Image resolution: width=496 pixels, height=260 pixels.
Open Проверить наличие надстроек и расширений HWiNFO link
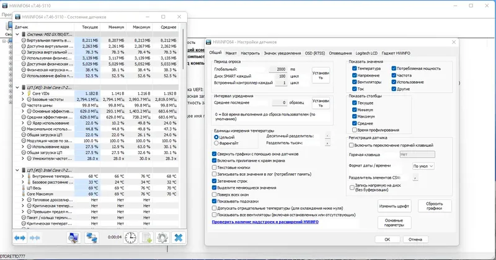[x=265, y=222]
